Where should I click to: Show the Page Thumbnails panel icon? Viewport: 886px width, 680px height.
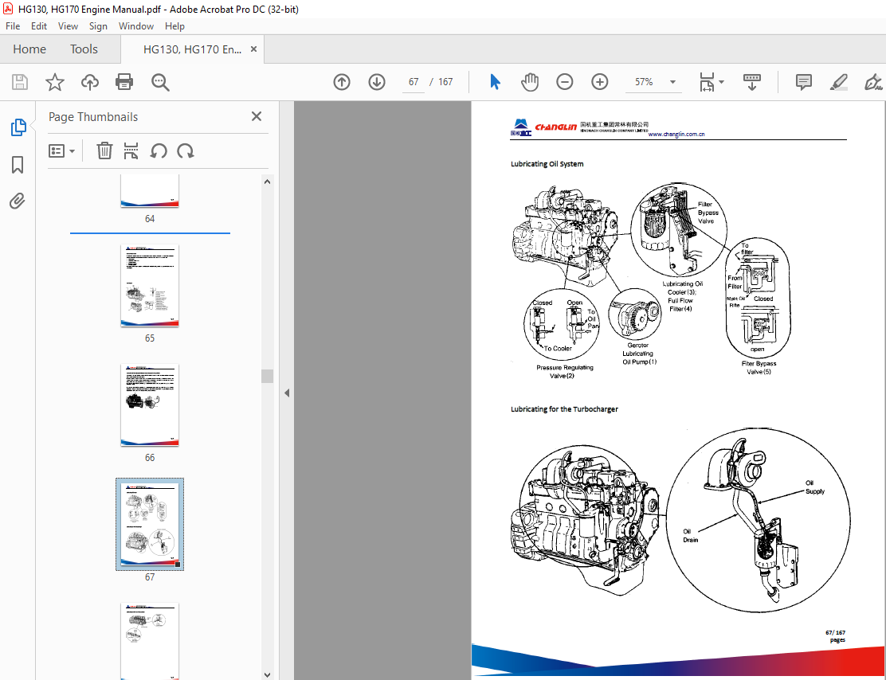click(x=18, y=127)
